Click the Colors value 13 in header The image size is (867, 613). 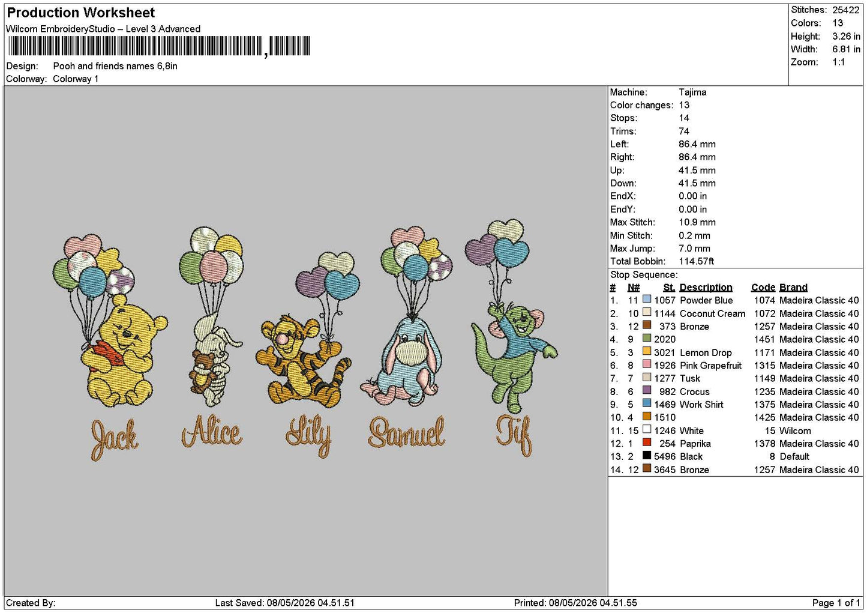click(838, 23)
